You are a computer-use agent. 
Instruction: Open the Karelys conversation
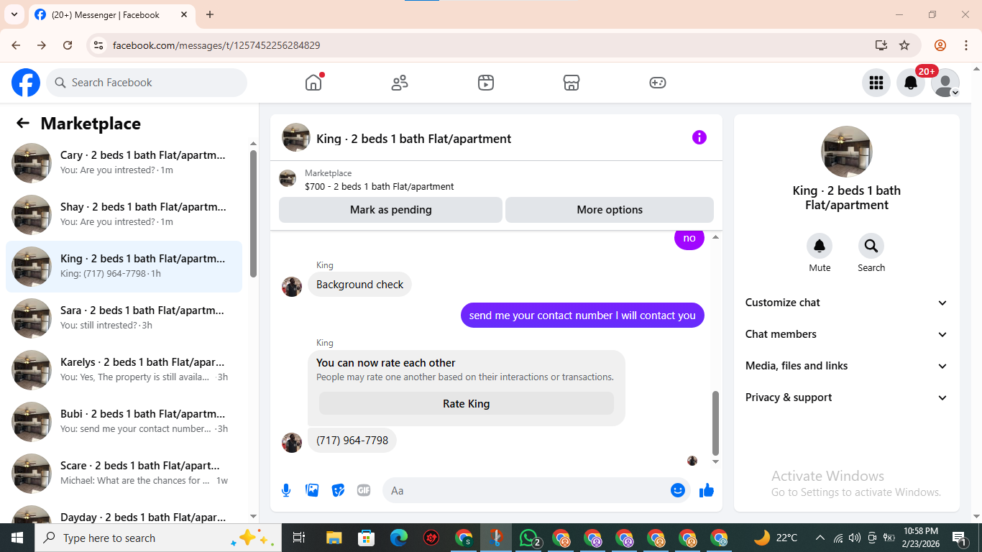coord(124,370)
